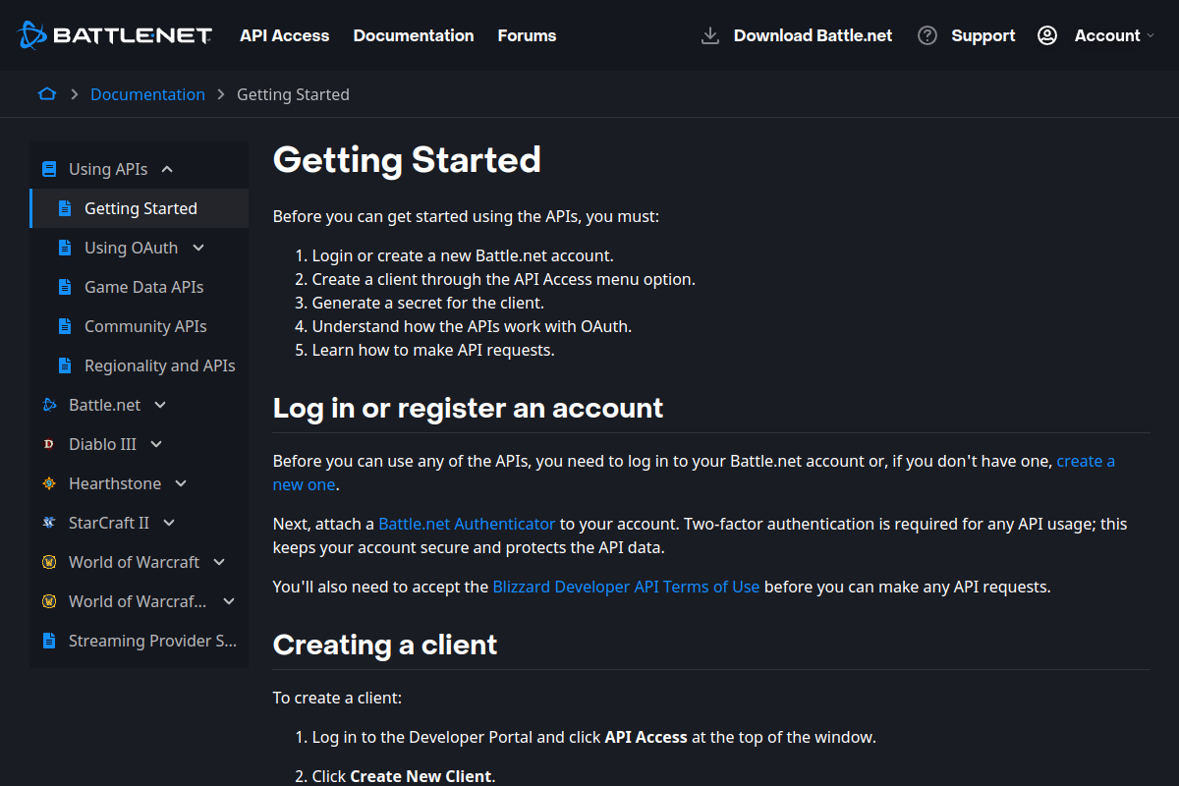Expand the Battle.net sidebar section chevron

160,405
